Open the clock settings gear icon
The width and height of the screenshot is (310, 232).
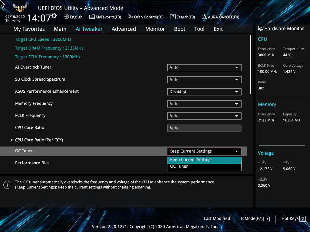click(x=54, y=16)
